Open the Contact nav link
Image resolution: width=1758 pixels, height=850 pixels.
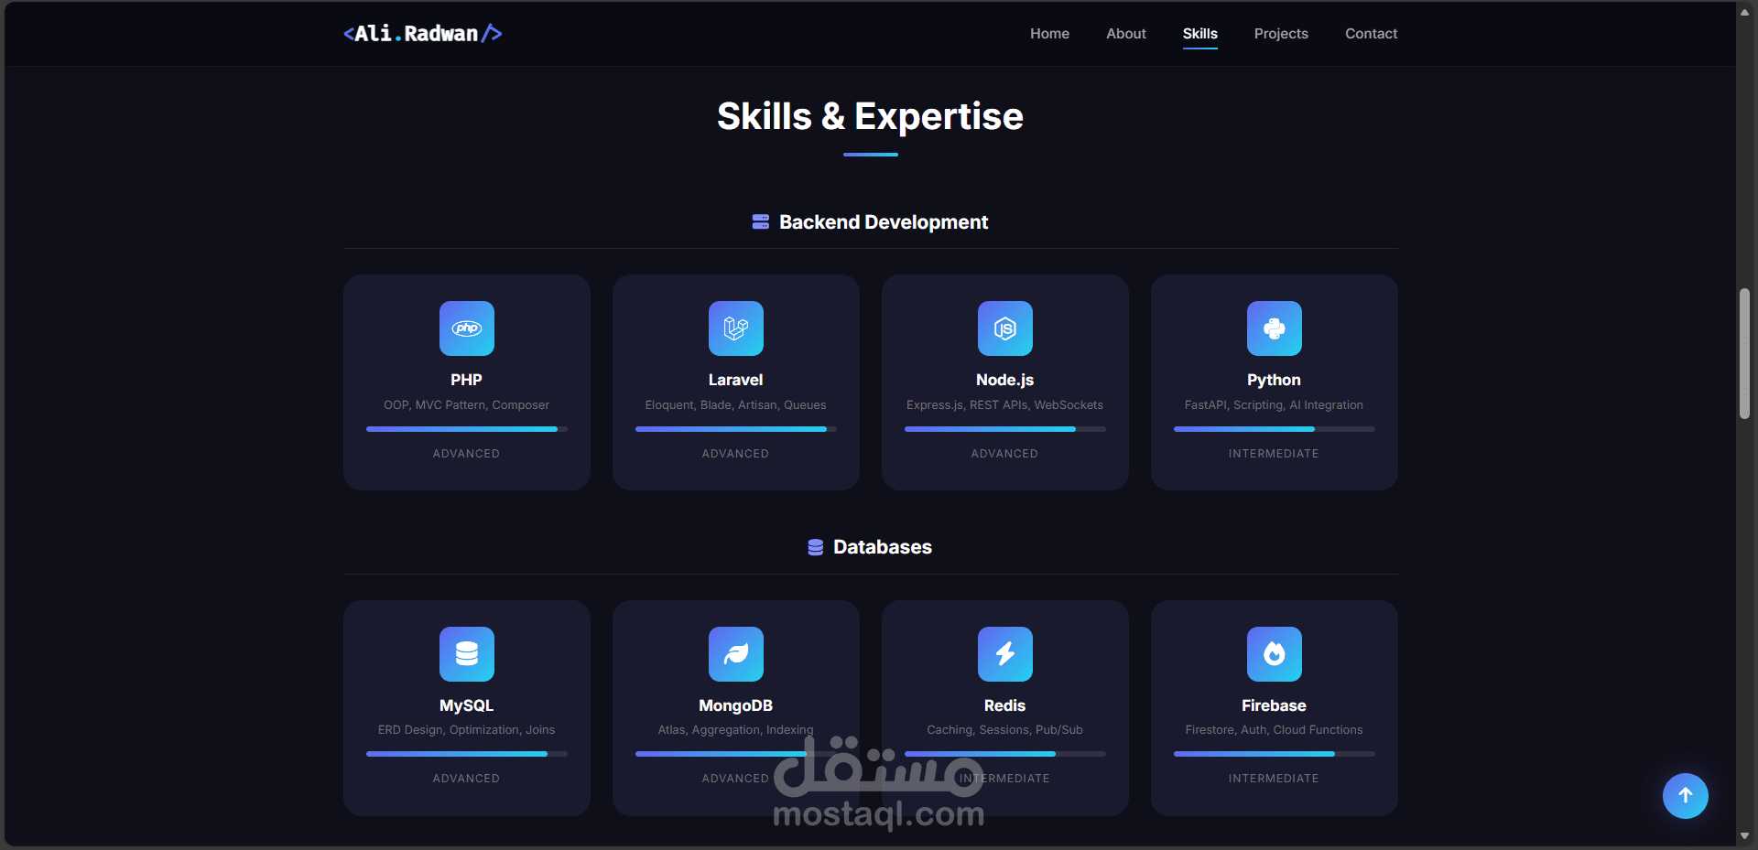pyautogui.click(x=1371, y=34)
